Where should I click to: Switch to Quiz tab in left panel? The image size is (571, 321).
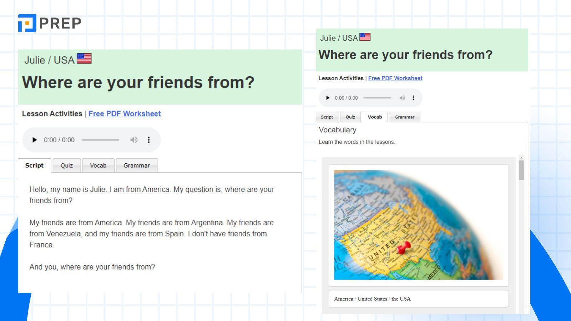(67, 165)
